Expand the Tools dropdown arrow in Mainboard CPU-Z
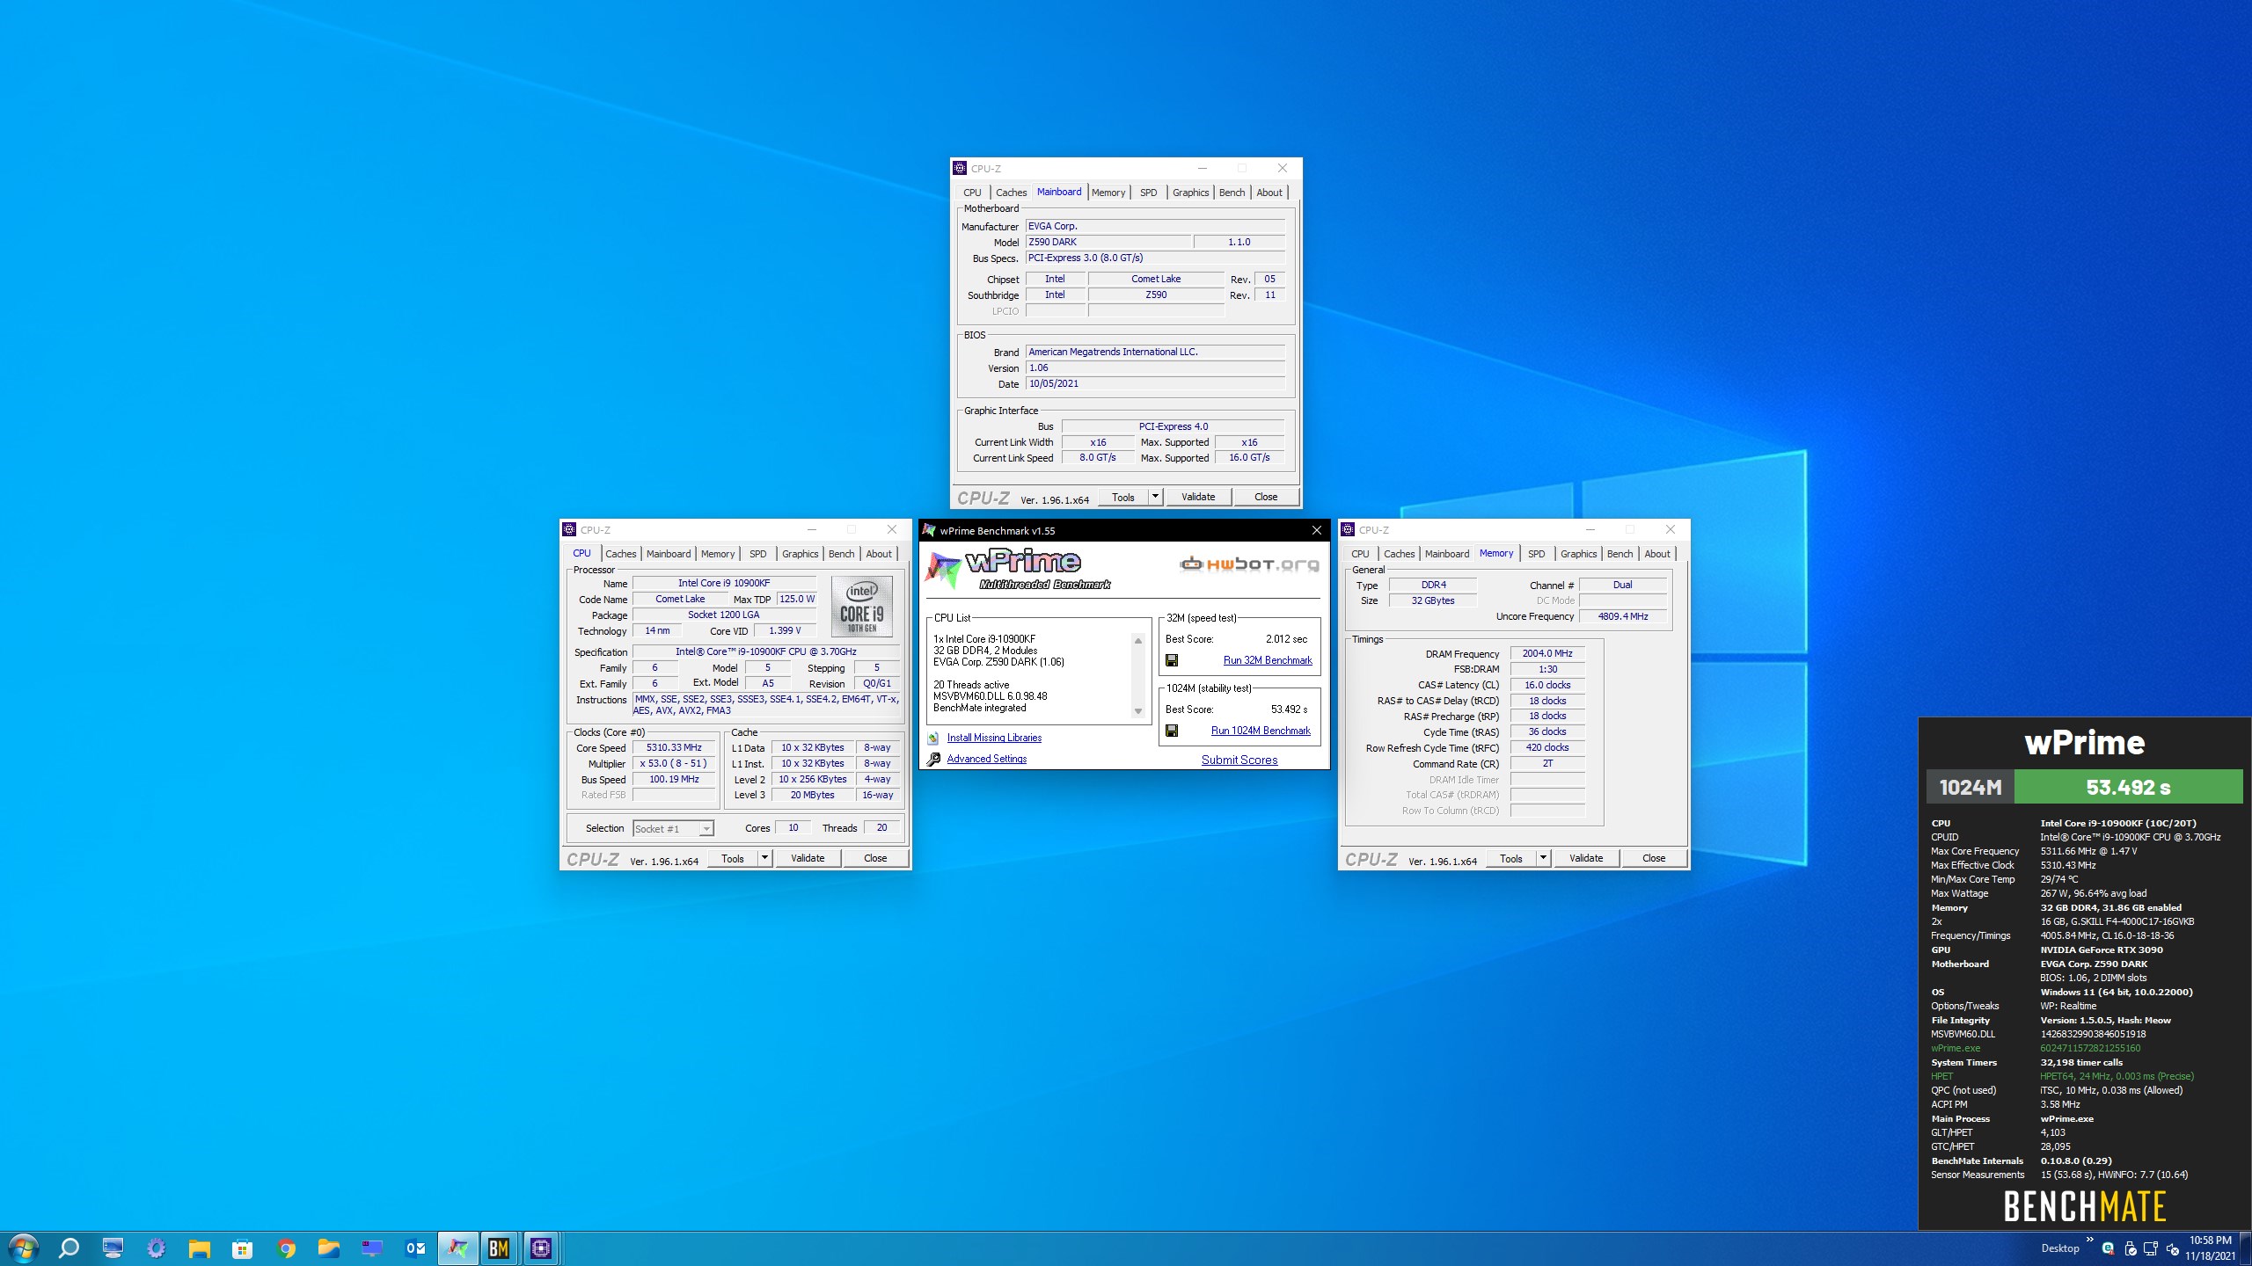The width and height of the screenshot is (2252, 1266). 1156,497
